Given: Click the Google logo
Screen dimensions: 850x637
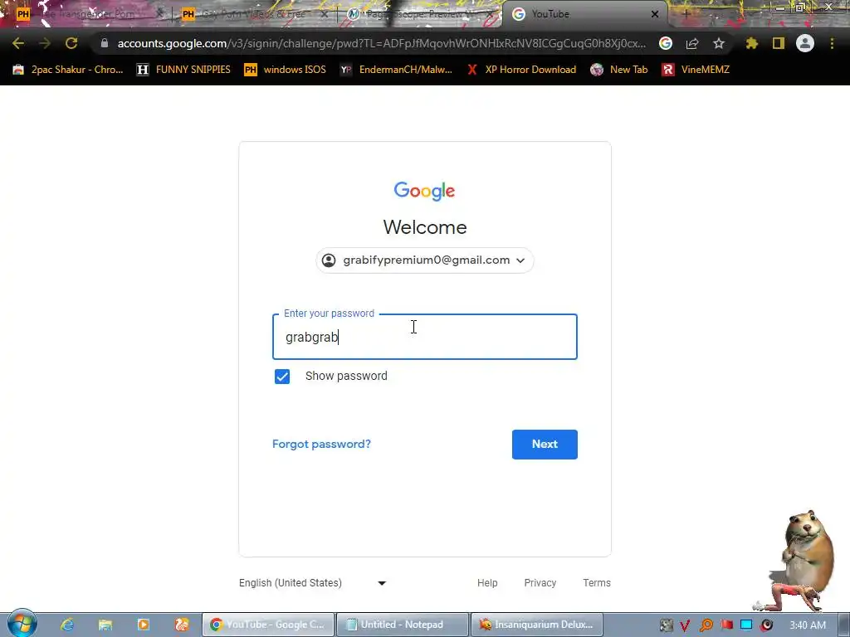Looking at the screenshot, I should 424,191.
